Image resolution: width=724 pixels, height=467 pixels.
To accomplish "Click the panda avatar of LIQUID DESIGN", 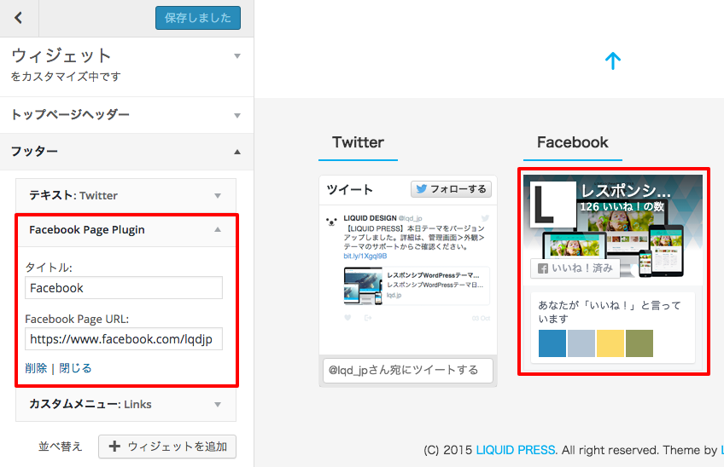I will 331,222.
